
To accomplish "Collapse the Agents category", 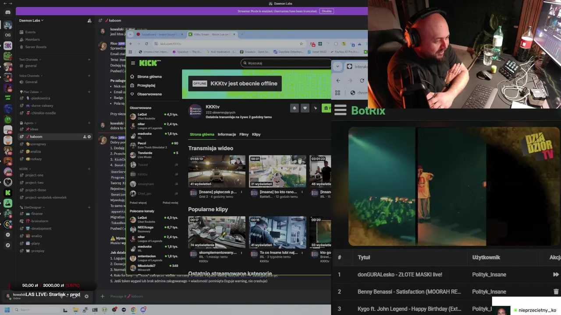I will (28, 123).
